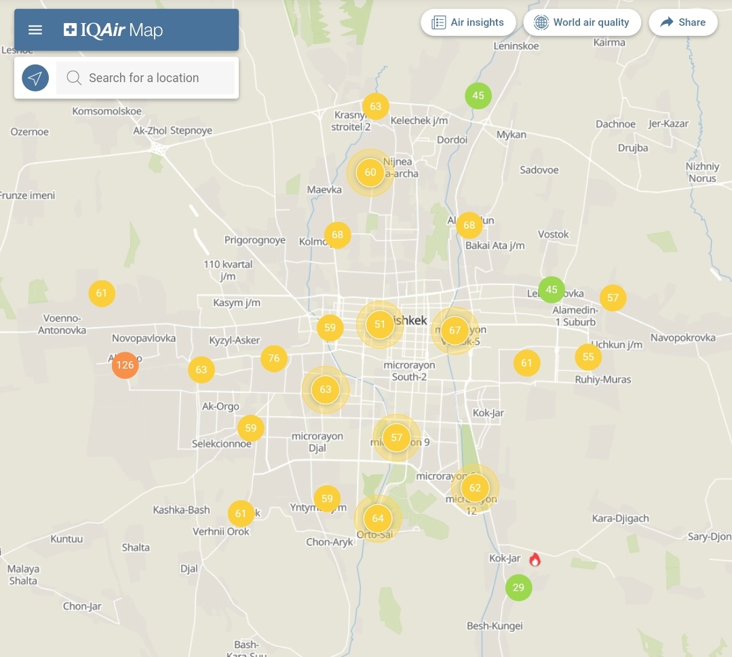The image size is (732, 657).
Task: Click the fire marker near Kok-Jar
Action: coord(535,559)
